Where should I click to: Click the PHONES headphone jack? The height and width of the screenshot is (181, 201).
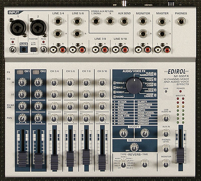pyautogui.click(x=181, y=21)
